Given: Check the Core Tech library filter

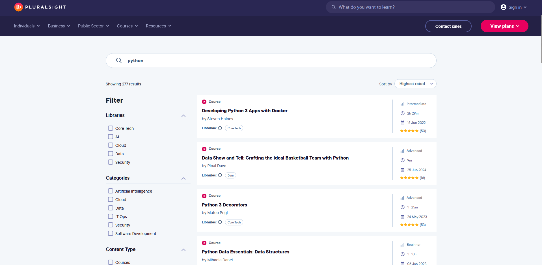Looking at the screenshot, I should (x=111, y=128).
